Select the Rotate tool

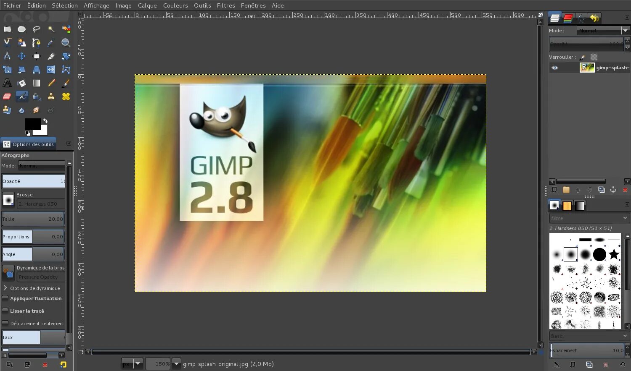(x=66, y=56)
